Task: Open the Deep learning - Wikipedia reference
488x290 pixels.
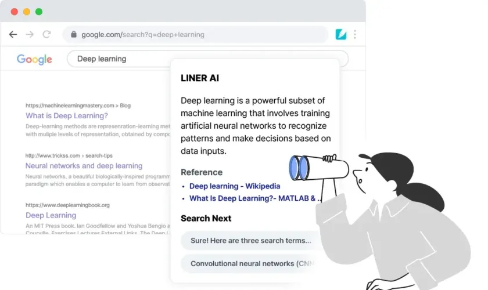Action: pyautogui.click(x=235, y=186)
